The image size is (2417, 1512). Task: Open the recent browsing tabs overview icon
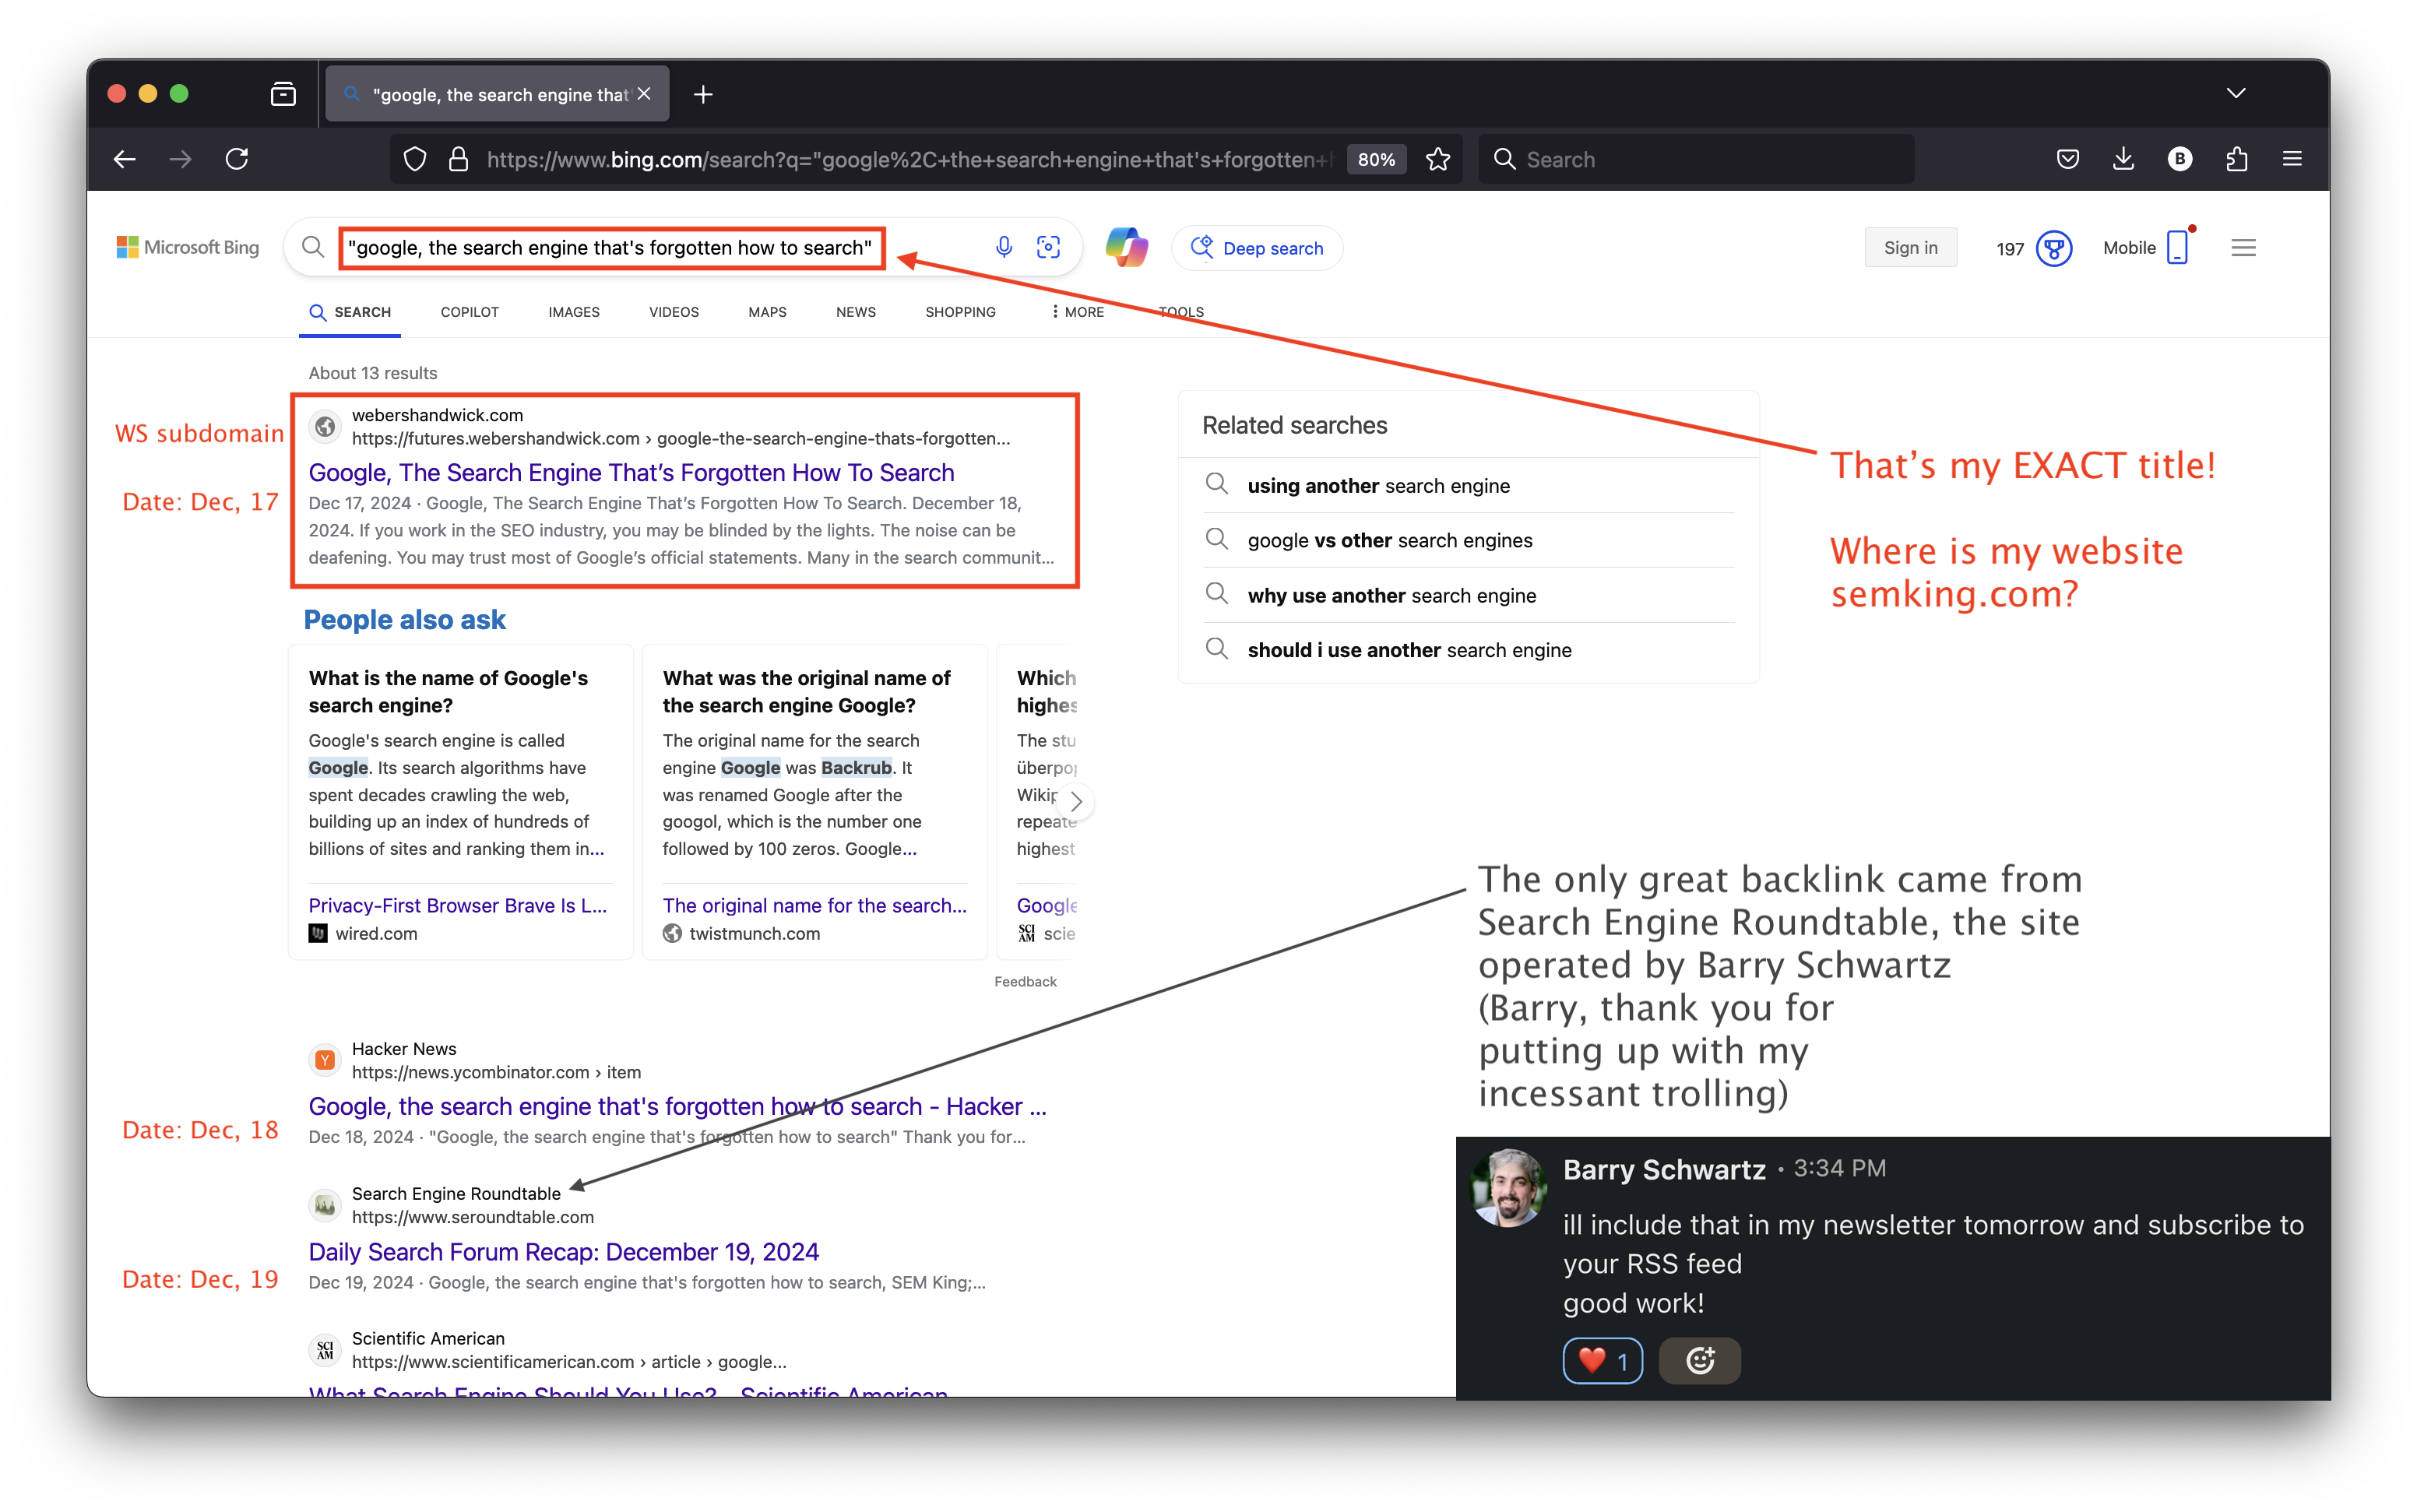point(283,94)
